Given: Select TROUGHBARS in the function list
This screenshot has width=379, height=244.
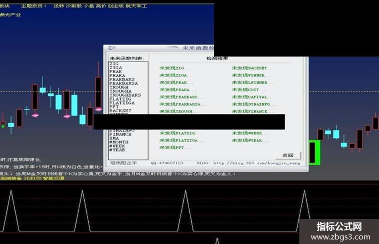Looking at the screenshot, I should pos(125,95).
